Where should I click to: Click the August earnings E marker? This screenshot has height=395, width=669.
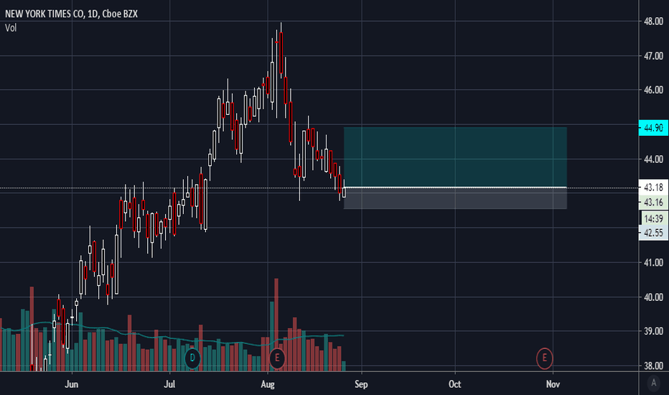277,358
